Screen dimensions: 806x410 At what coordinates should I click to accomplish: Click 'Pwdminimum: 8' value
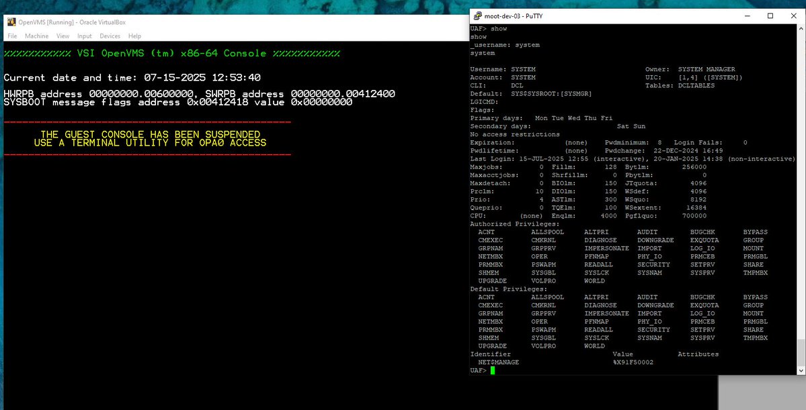click(633, 143)
